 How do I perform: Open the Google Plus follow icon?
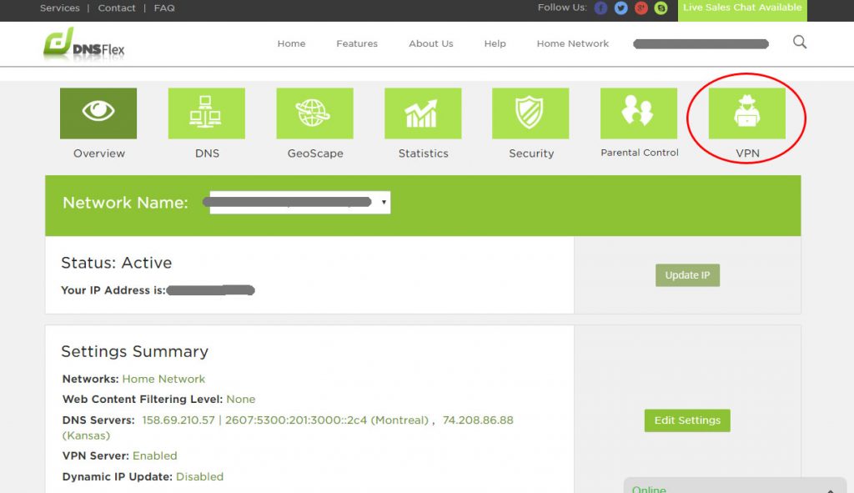(641, 8)
